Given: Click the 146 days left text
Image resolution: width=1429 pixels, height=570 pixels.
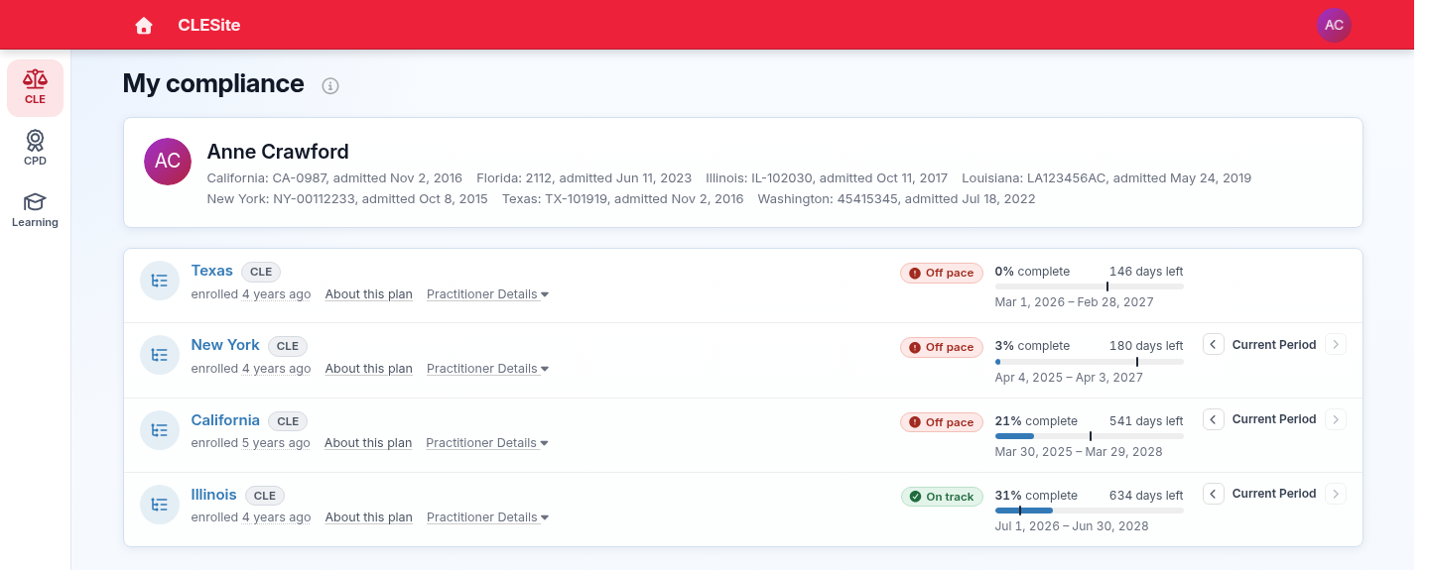Looking at the screenshot, I should click(1146, 272).
